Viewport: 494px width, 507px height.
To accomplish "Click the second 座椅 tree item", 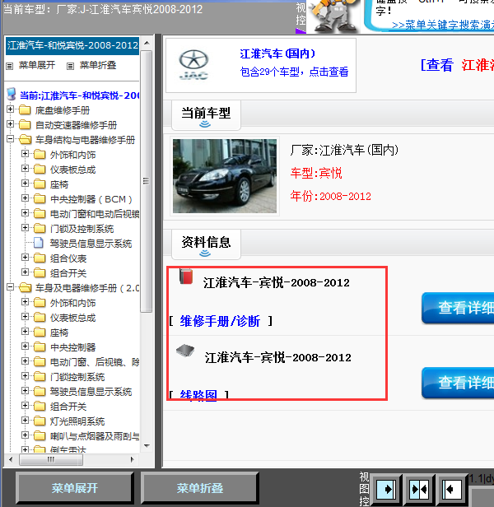I will pyautogui.click(x=59, y=333).
